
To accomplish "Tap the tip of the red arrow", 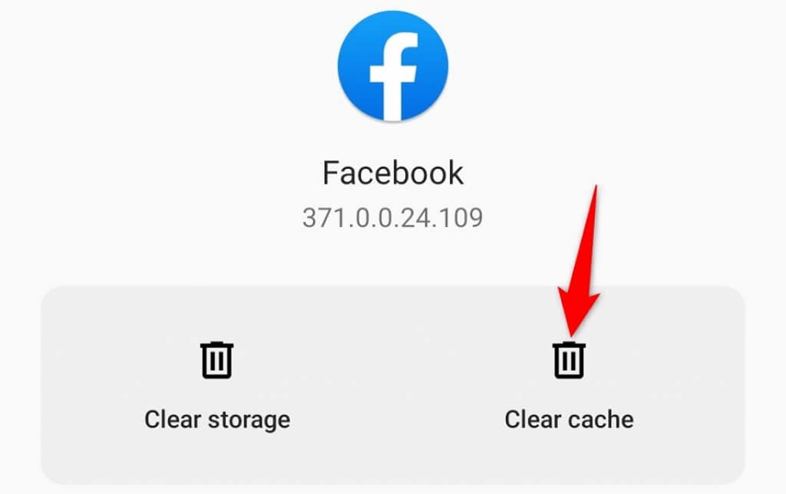I will (571, 334).
